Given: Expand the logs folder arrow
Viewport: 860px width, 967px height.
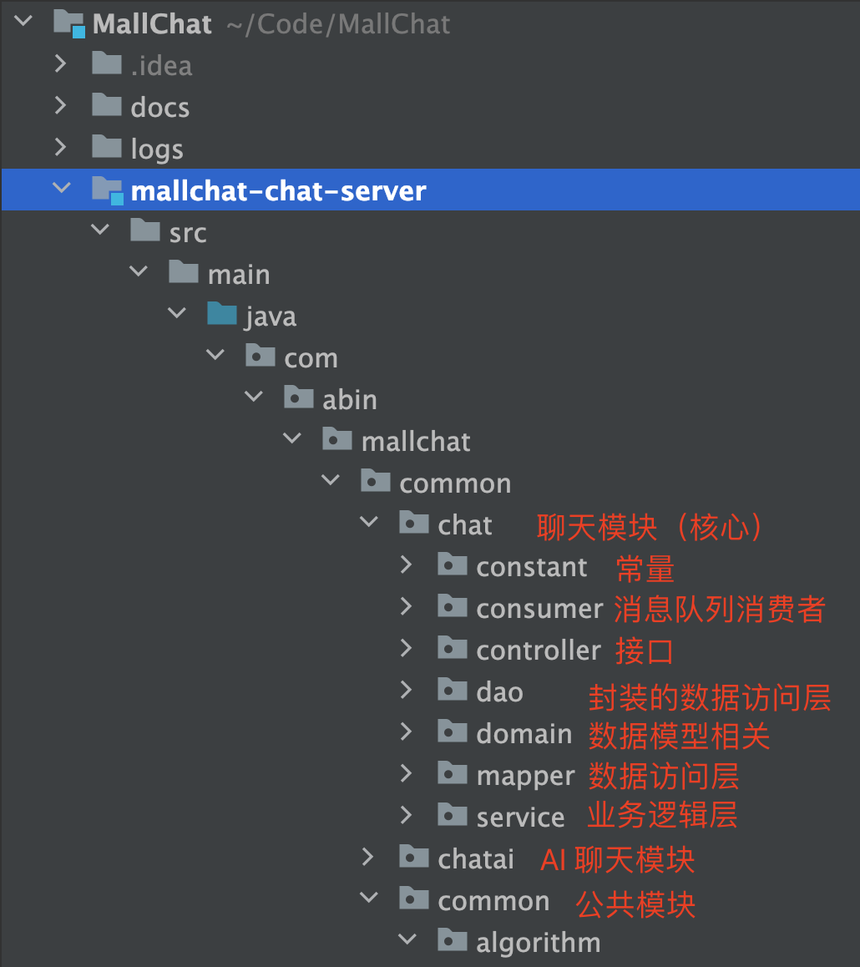Looking at the screenshot, I should coord(60,148).
